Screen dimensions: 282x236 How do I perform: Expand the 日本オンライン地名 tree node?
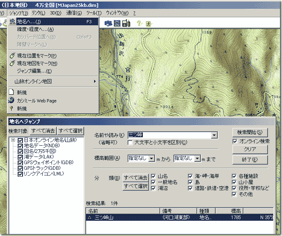(x=13, y=140)
